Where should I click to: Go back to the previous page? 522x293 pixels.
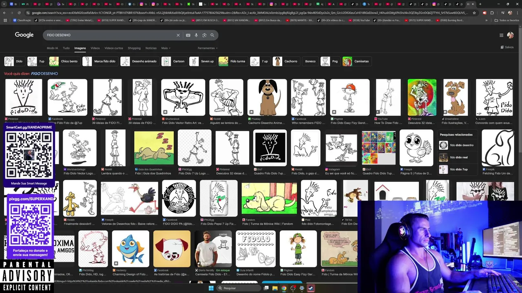tap(4, 13)
